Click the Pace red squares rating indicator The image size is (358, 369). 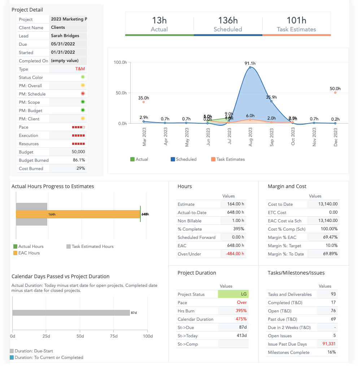coord(78,127)
